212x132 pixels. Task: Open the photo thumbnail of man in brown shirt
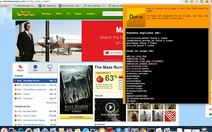(x=133, y=116)
